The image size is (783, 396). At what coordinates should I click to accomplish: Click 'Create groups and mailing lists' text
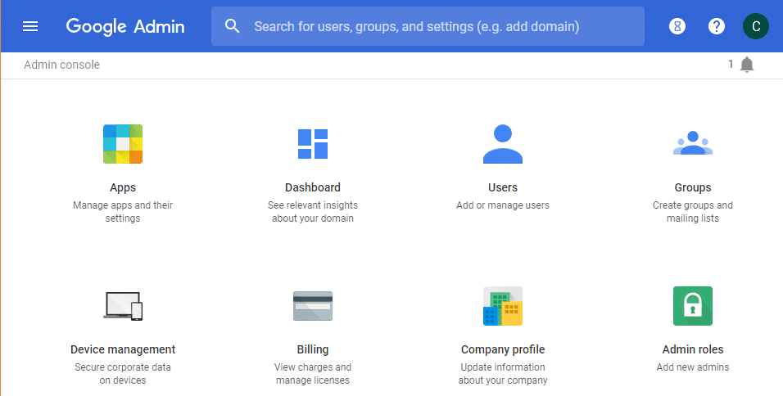coord(693,211)
